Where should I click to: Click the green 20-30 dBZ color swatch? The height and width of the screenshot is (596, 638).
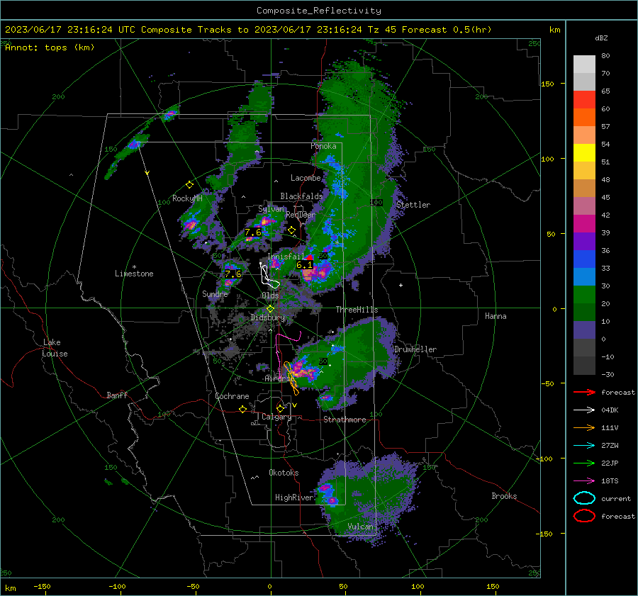(584, 295)
